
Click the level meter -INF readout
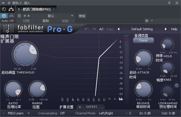[126, 36]
